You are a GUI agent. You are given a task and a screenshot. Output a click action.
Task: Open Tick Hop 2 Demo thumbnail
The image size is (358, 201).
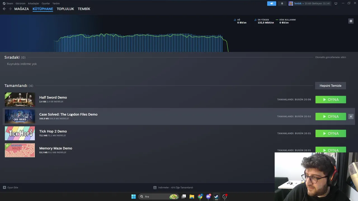pos(20,133)
